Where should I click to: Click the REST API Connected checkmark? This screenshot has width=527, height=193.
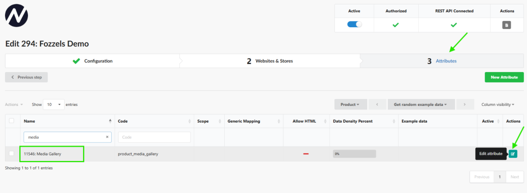click(454, 25)
